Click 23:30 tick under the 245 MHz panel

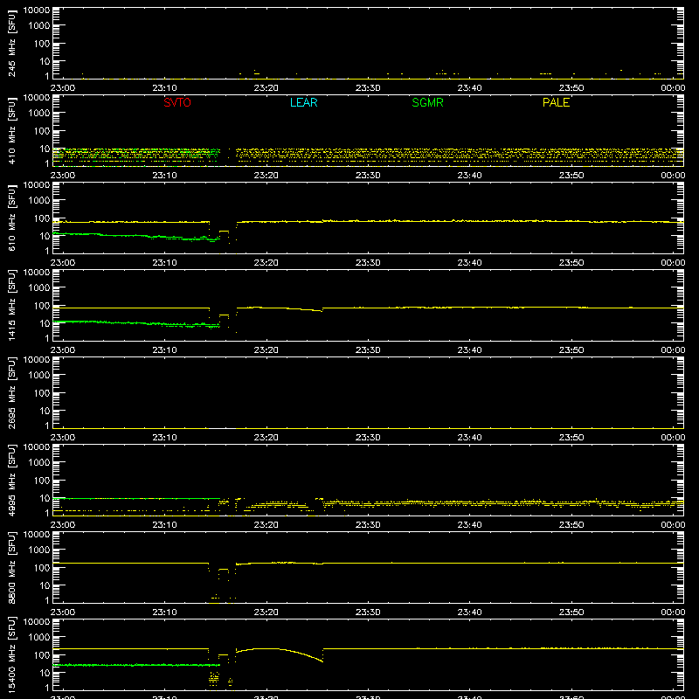[368, 88]
